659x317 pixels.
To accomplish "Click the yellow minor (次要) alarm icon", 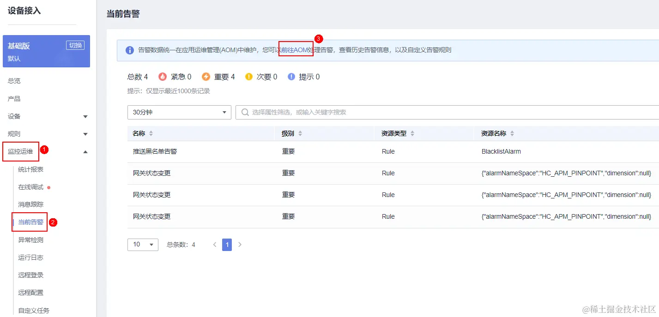I will [x=249, y=77].
